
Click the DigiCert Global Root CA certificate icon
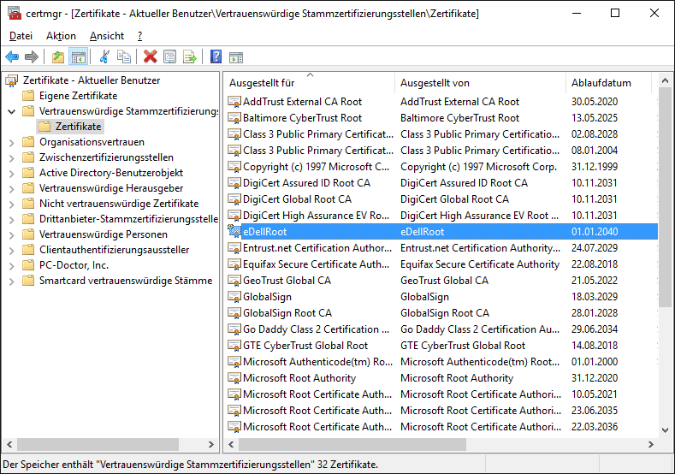[x=234, y=199]
